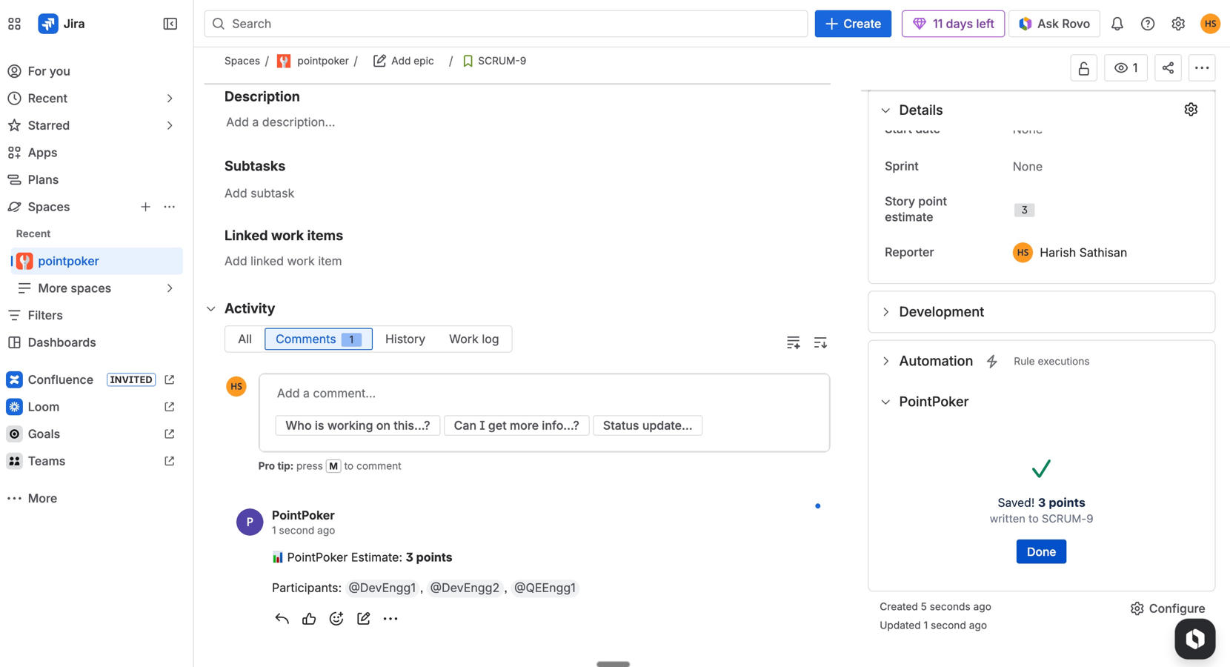1230x667 pixels.
Task: Expand the Development section
Action: pyautogui.click(x=886, y=311)
